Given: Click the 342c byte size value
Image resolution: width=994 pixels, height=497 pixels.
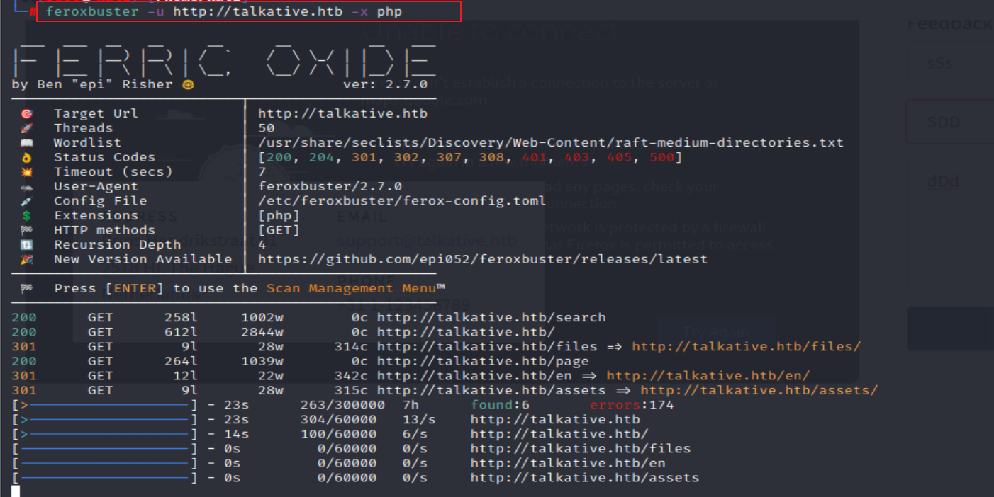Looking at the screenshot, I should [351, 376].
